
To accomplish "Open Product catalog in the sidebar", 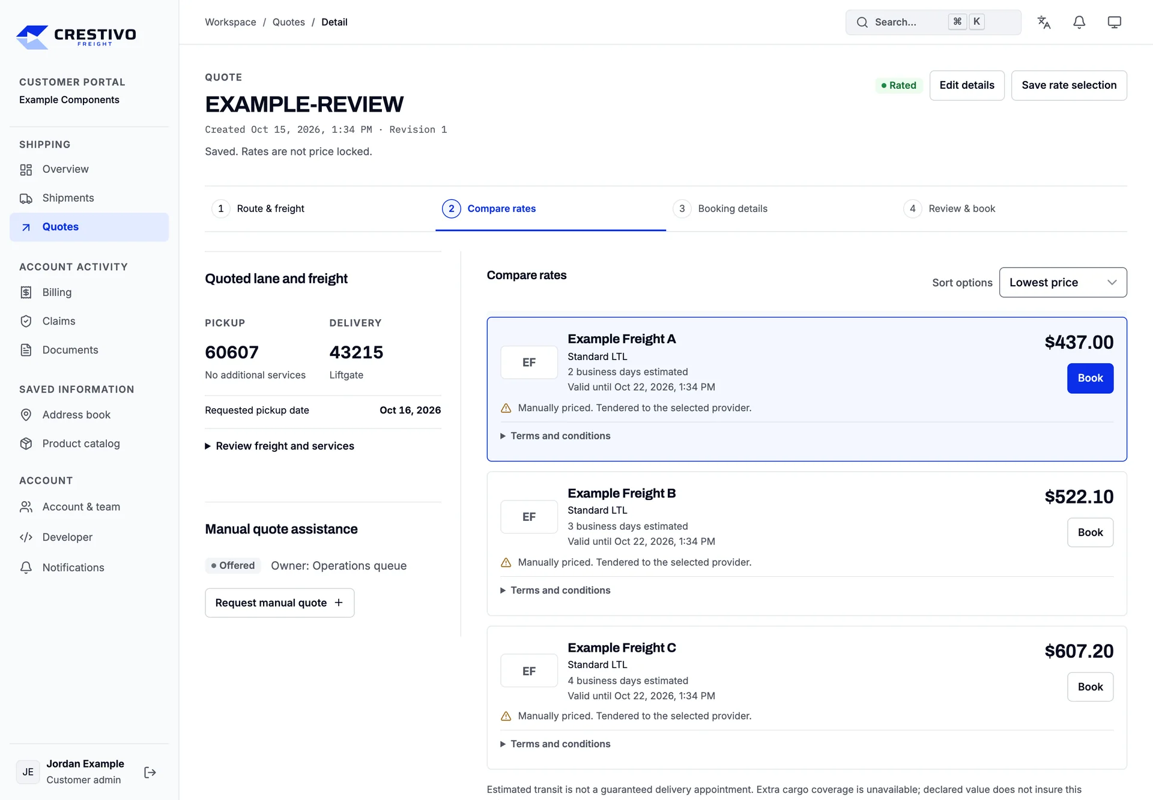I will click(89, 444).
